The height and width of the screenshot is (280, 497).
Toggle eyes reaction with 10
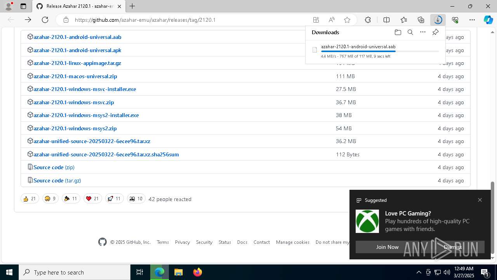136,199
